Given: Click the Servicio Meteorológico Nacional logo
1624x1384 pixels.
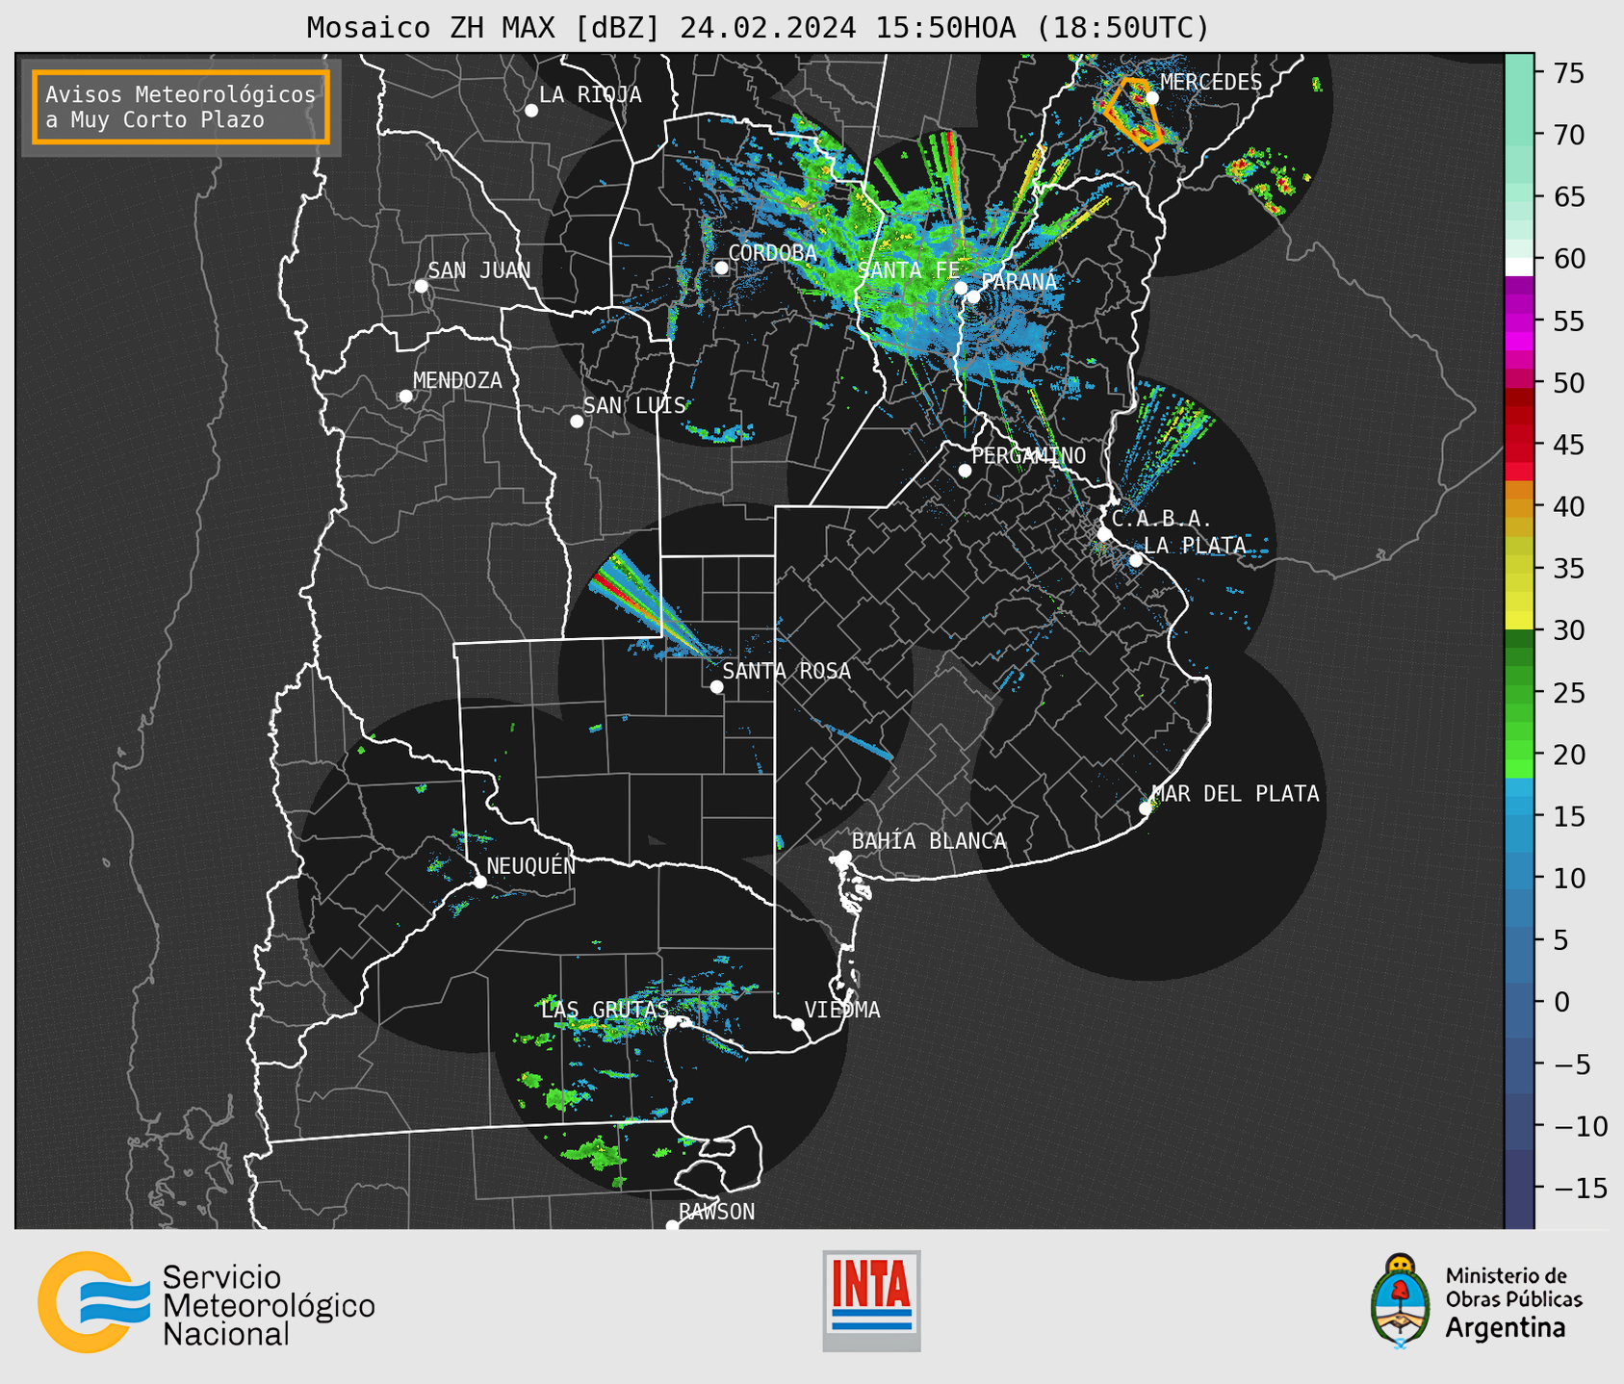Looking at the screenshot, I should 206,1302.
